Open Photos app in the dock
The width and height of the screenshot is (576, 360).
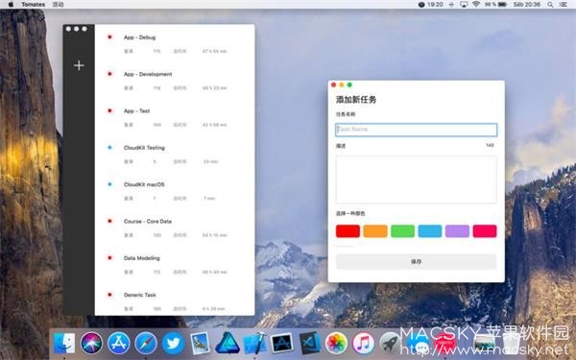click(x=336, y=343)
